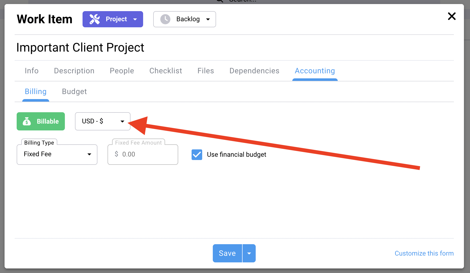The height and width of the screenshot is (273, 470).
Task: Open the Backlog status dropdown
Action: coord(185,19)
